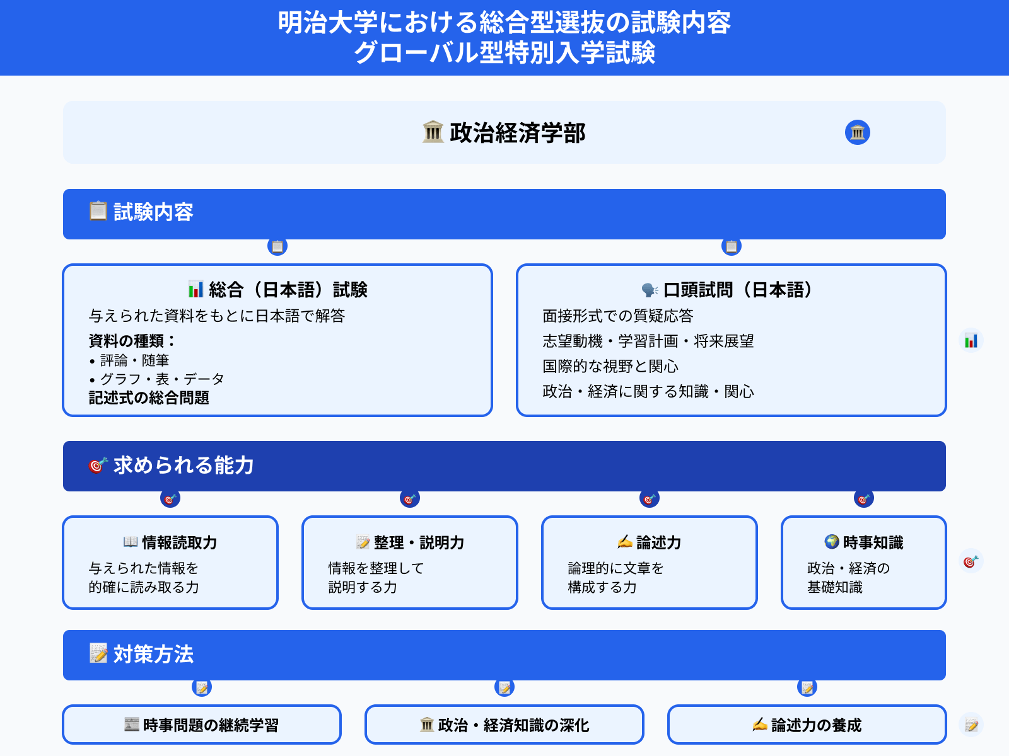
Task: Click the blue circular building icon beside 政治経済学部
Action: [858, 132]
